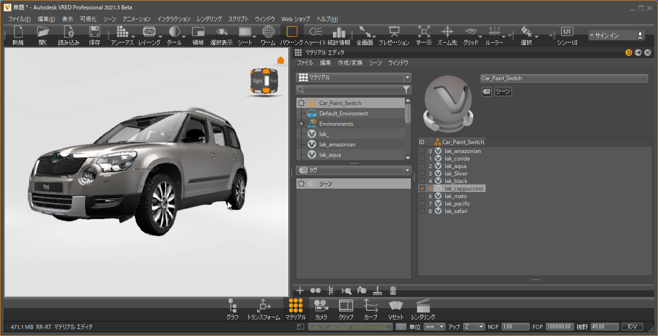The height and width of the screenshot is (336, 658).
Task: Check the lak_black material checkbox
Action: pyautogui.click(x=422, y=181)
